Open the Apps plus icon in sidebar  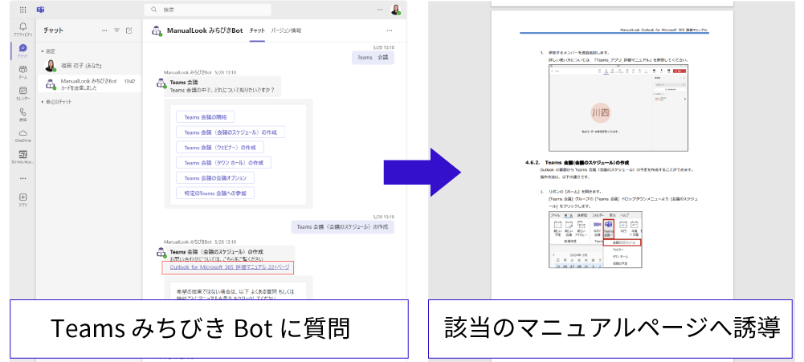pos(22,197)
